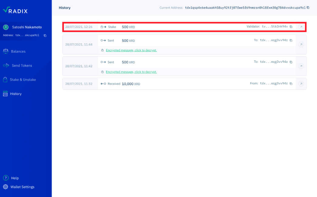Copy the current address in the header
Screen dimensions: 317x197
pos(308,8)
